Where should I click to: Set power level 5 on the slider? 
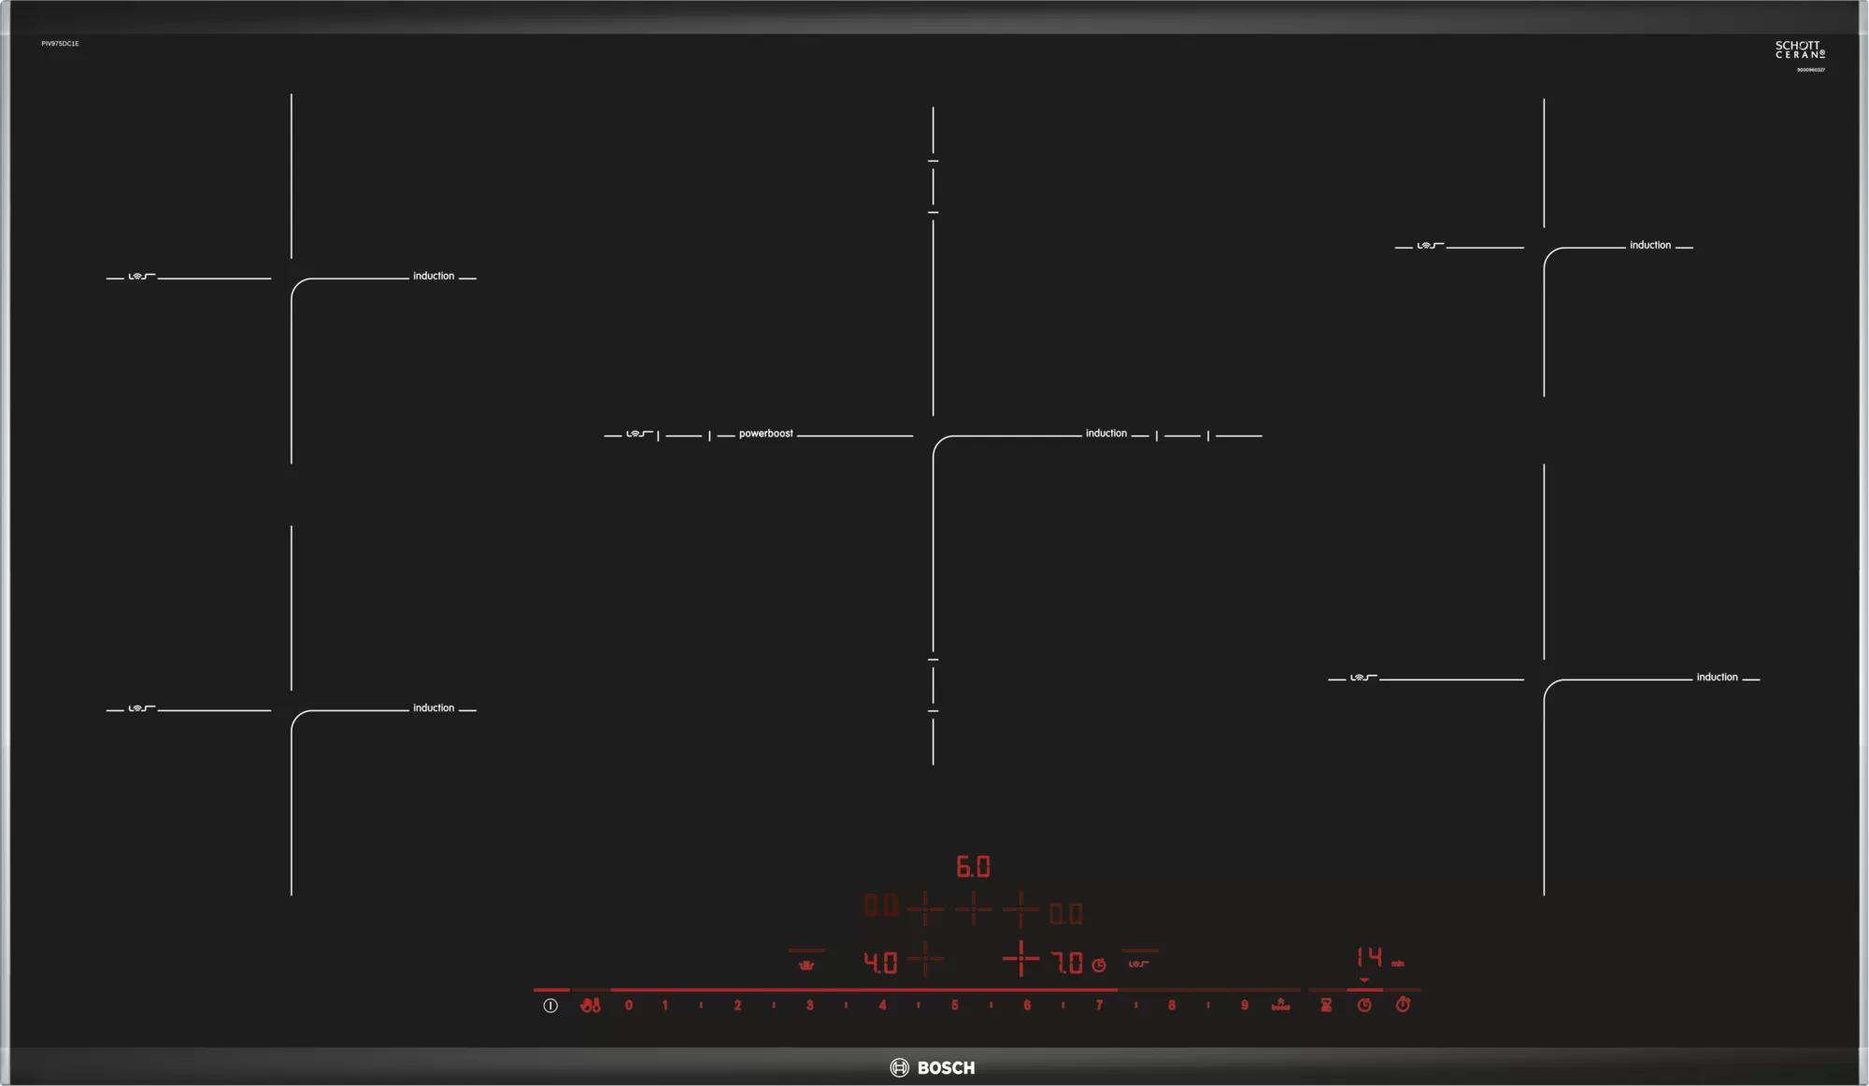[x=954, y=1006]
